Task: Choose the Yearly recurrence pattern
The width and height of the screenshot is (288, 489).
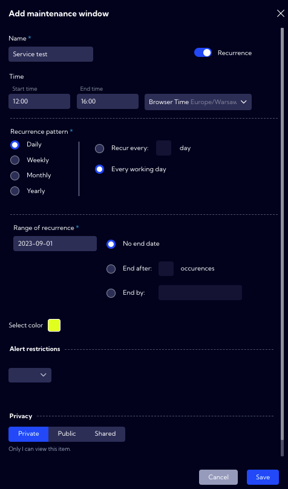Action: point(15,191)
